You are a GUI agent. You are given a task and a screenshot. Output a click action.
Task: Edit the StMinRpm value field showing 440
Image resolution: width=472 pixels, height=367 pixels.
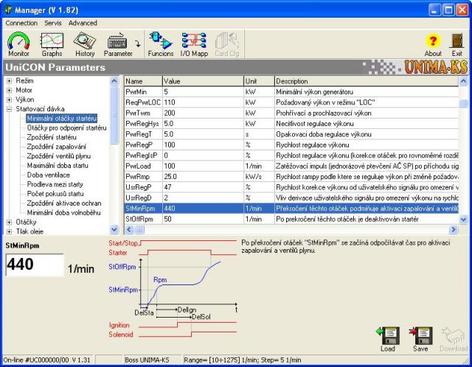[35, 265]
